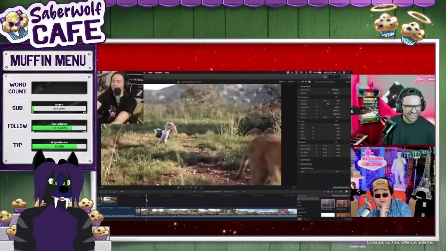Screen dimensions: 446x251
Task: Click the second edit icon in timeline toolbar
Action: pyautogui.click(x=106, y=191)
